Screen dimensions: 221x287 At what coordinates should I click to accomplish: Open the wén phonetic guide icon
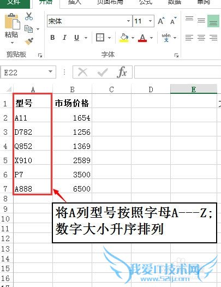[166, 38]
